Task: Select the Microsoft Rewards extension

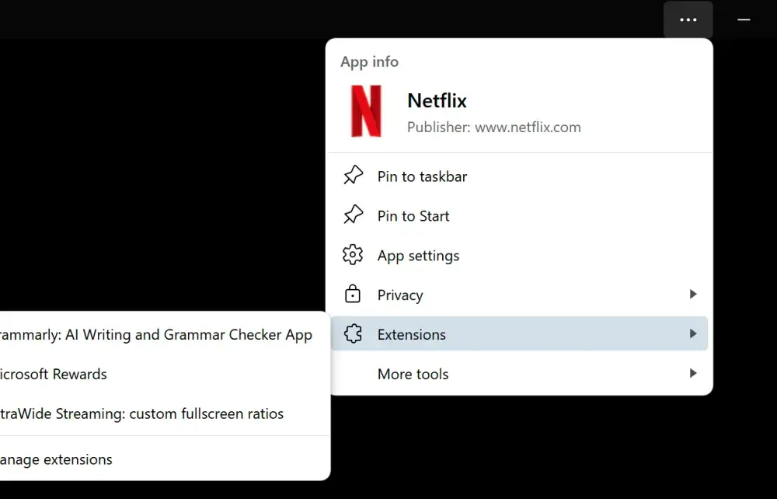Action: (x=163, y=374)
